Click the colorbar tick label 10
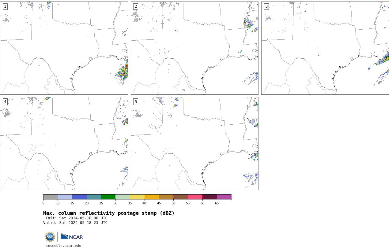Viewport: 392px width, 249px height. click(x=58, y=203)
